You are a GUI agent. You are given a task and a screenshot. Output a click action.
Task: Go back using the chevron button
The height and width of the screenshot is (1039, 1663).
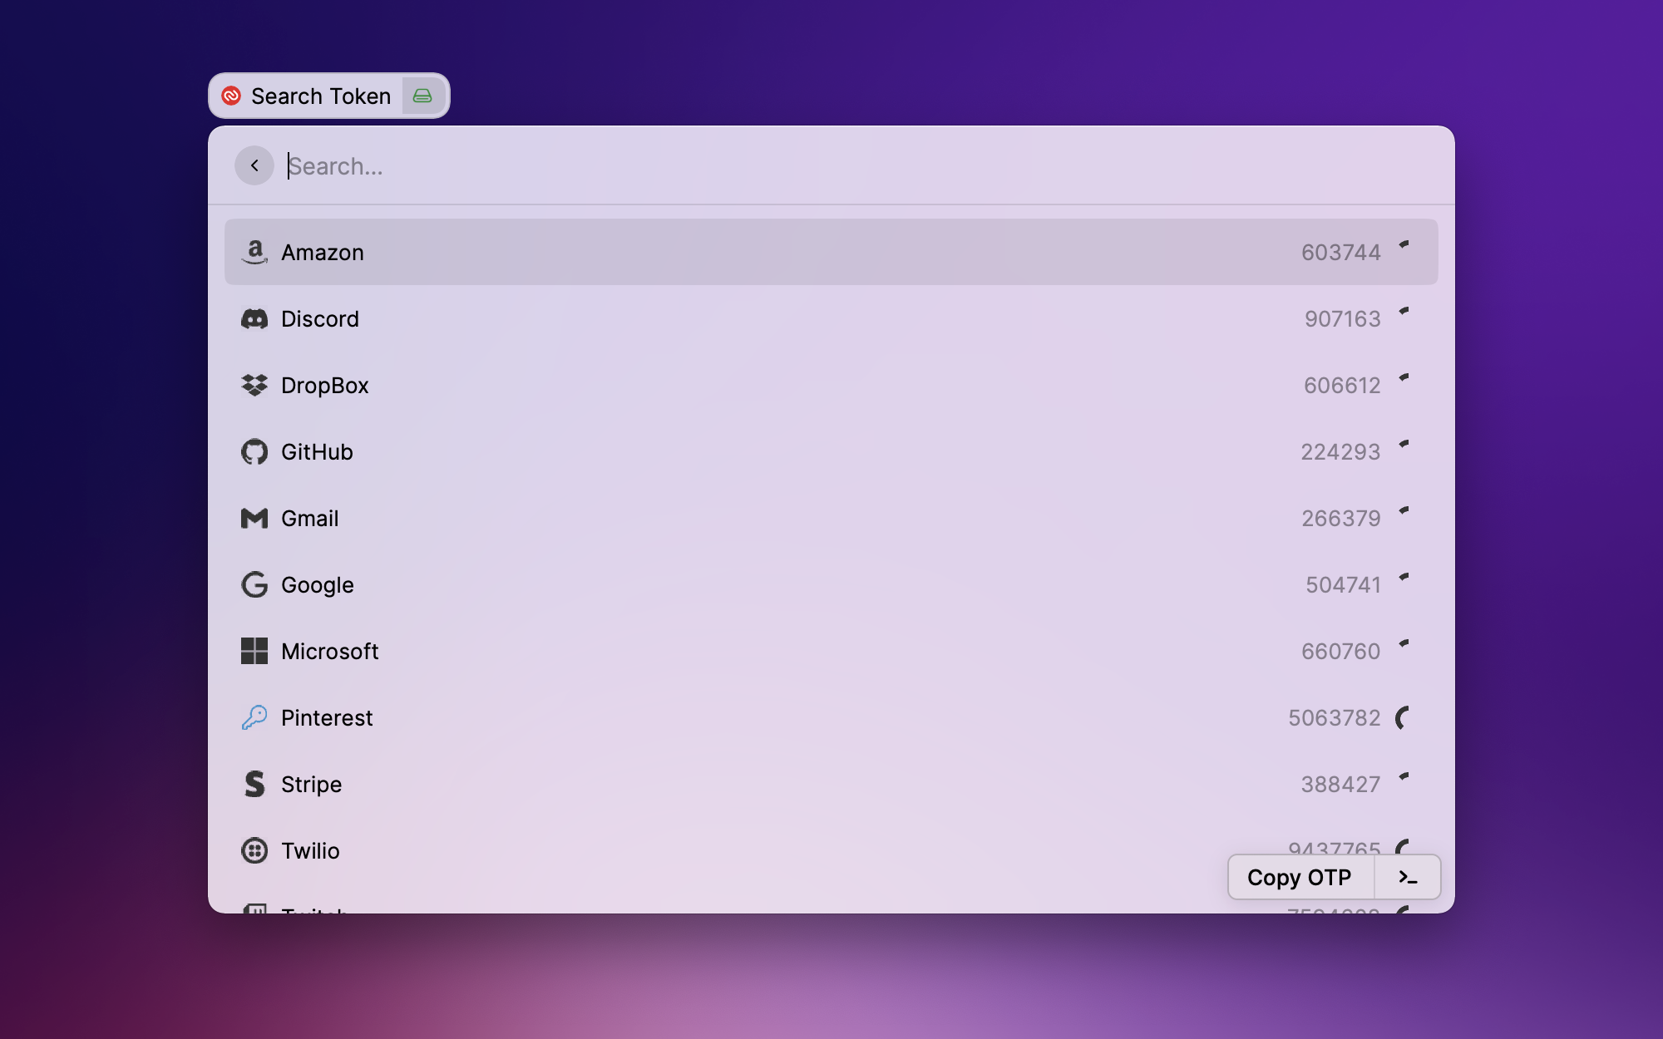click(254, 165)
